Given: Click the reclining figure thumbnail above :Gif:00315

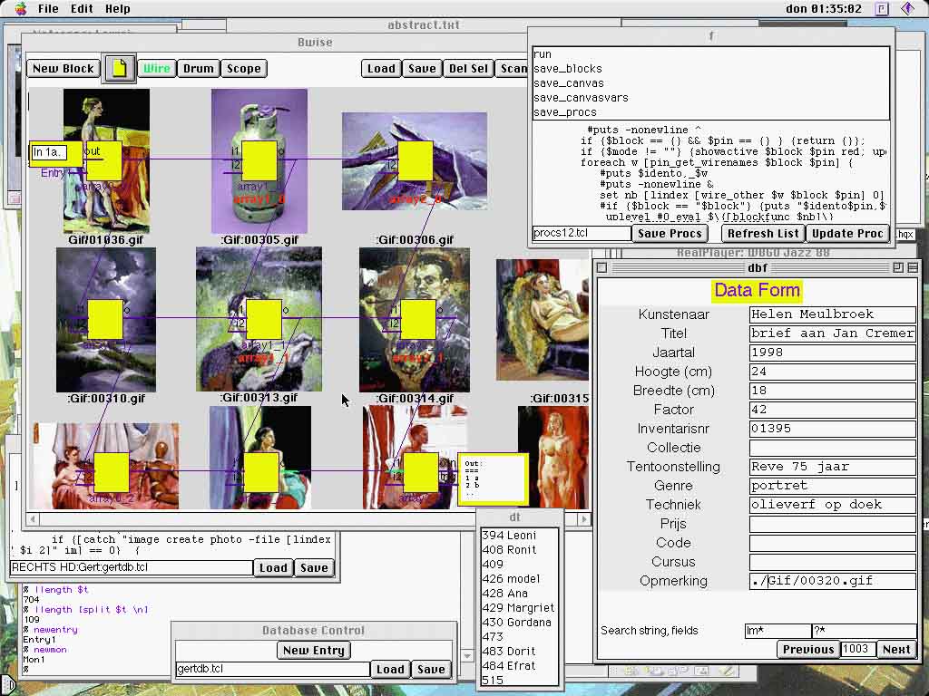Looking at the screenshot, I should coord(543,320).
